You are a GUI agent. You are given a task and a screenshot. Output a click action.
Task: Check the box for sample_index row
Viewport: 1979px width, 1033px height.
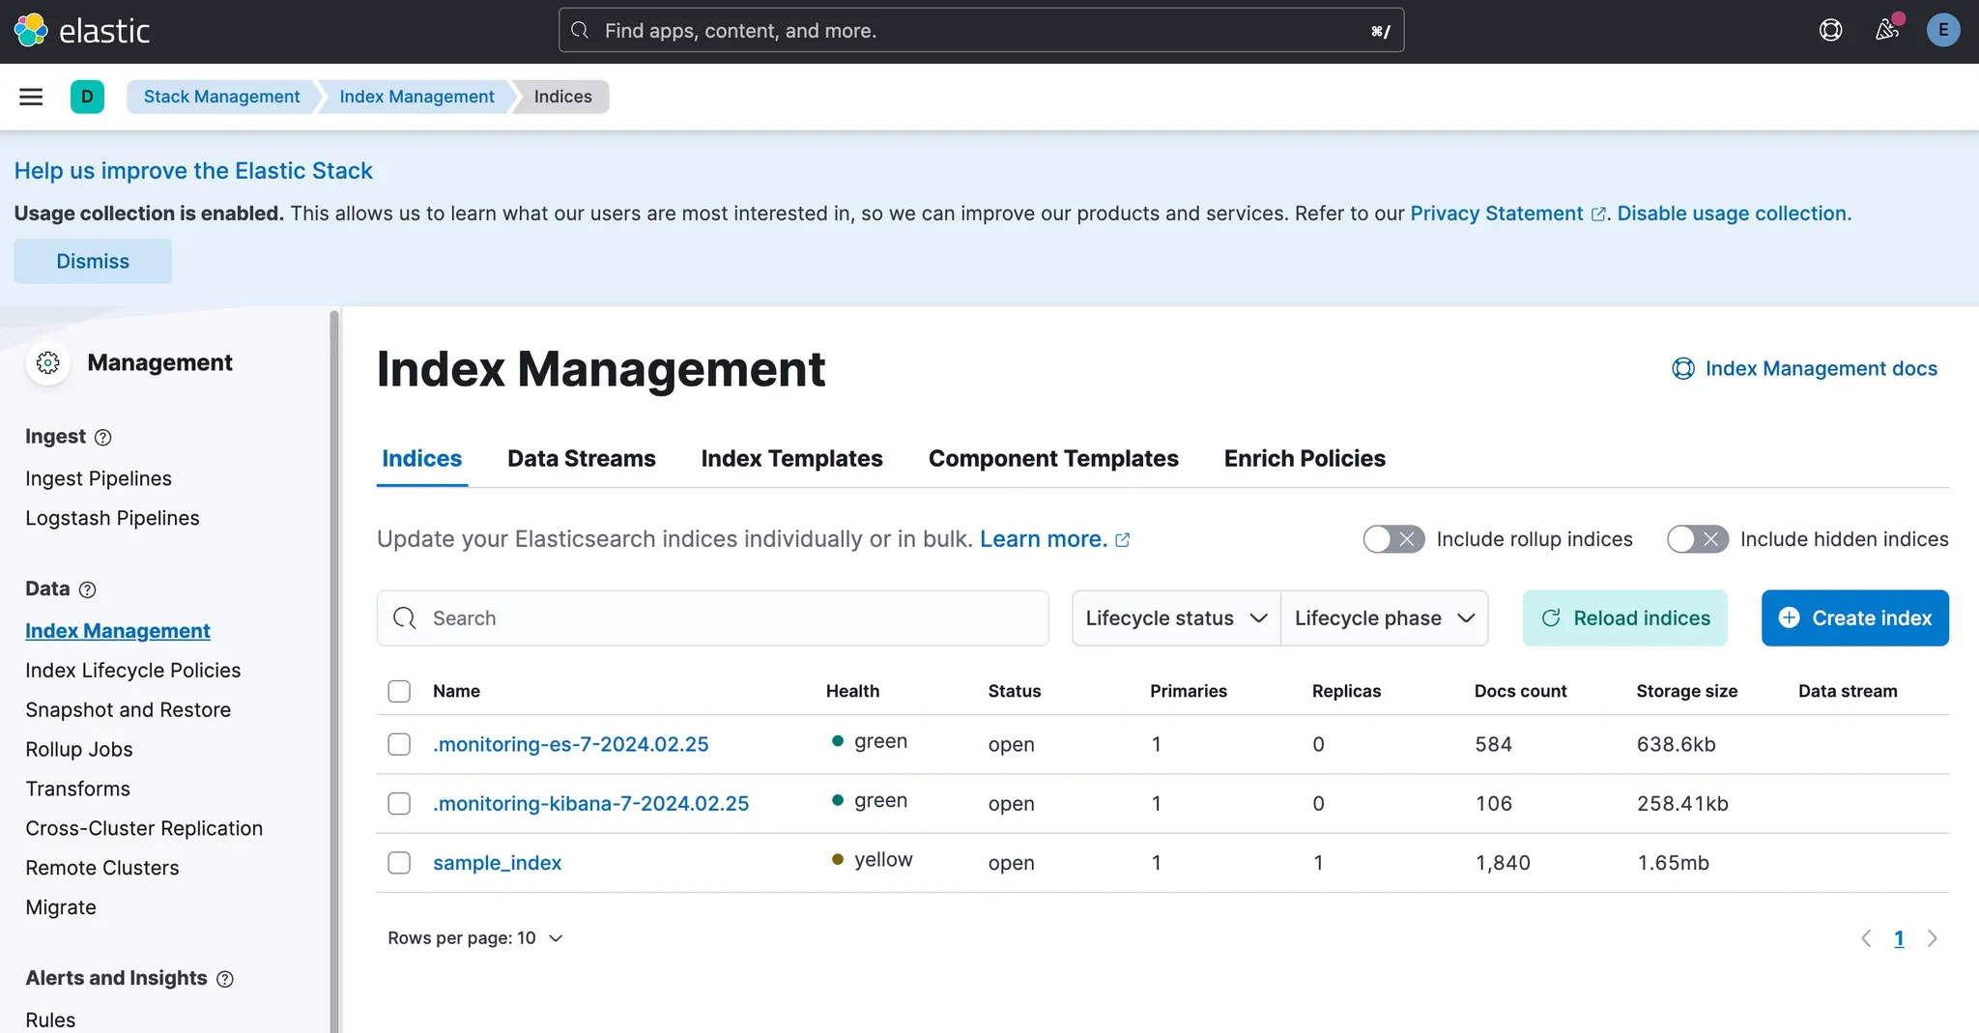click(399, 863)
